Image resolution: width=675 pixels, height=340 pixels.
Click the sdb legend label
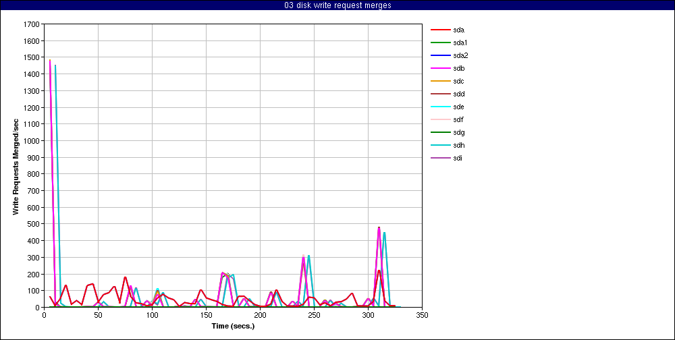point(458,68)
